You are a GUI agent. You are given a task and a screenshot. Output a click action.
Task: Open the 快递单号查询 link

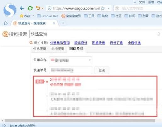coord(60,43)
